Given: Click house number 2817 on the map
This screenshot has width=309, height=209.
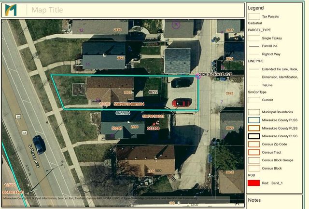Looking at the screenshot, I should pyautogui.click(x=230, y=30).
